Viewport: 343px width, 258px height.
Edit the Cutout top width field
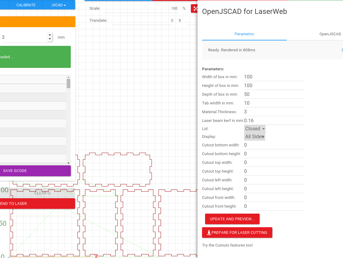click(274, 163)
